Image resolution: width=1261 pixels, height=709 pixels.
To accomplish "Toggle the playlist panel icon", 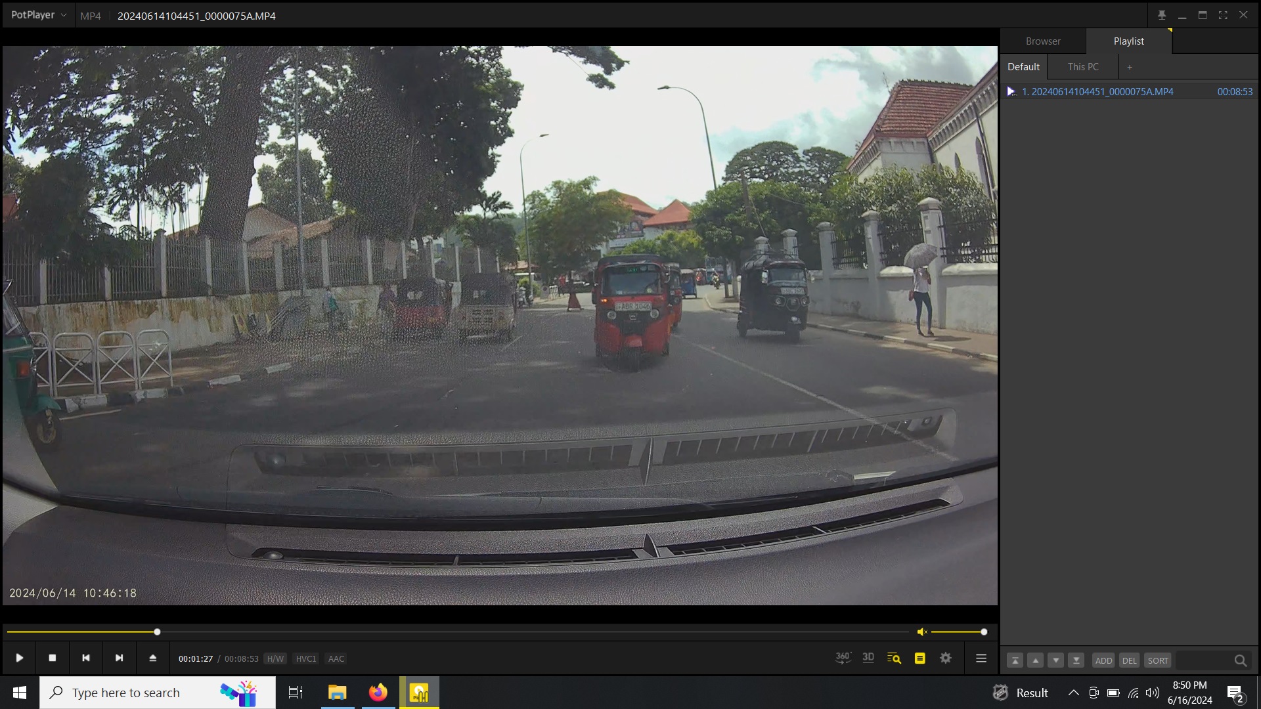I will 920,658.
